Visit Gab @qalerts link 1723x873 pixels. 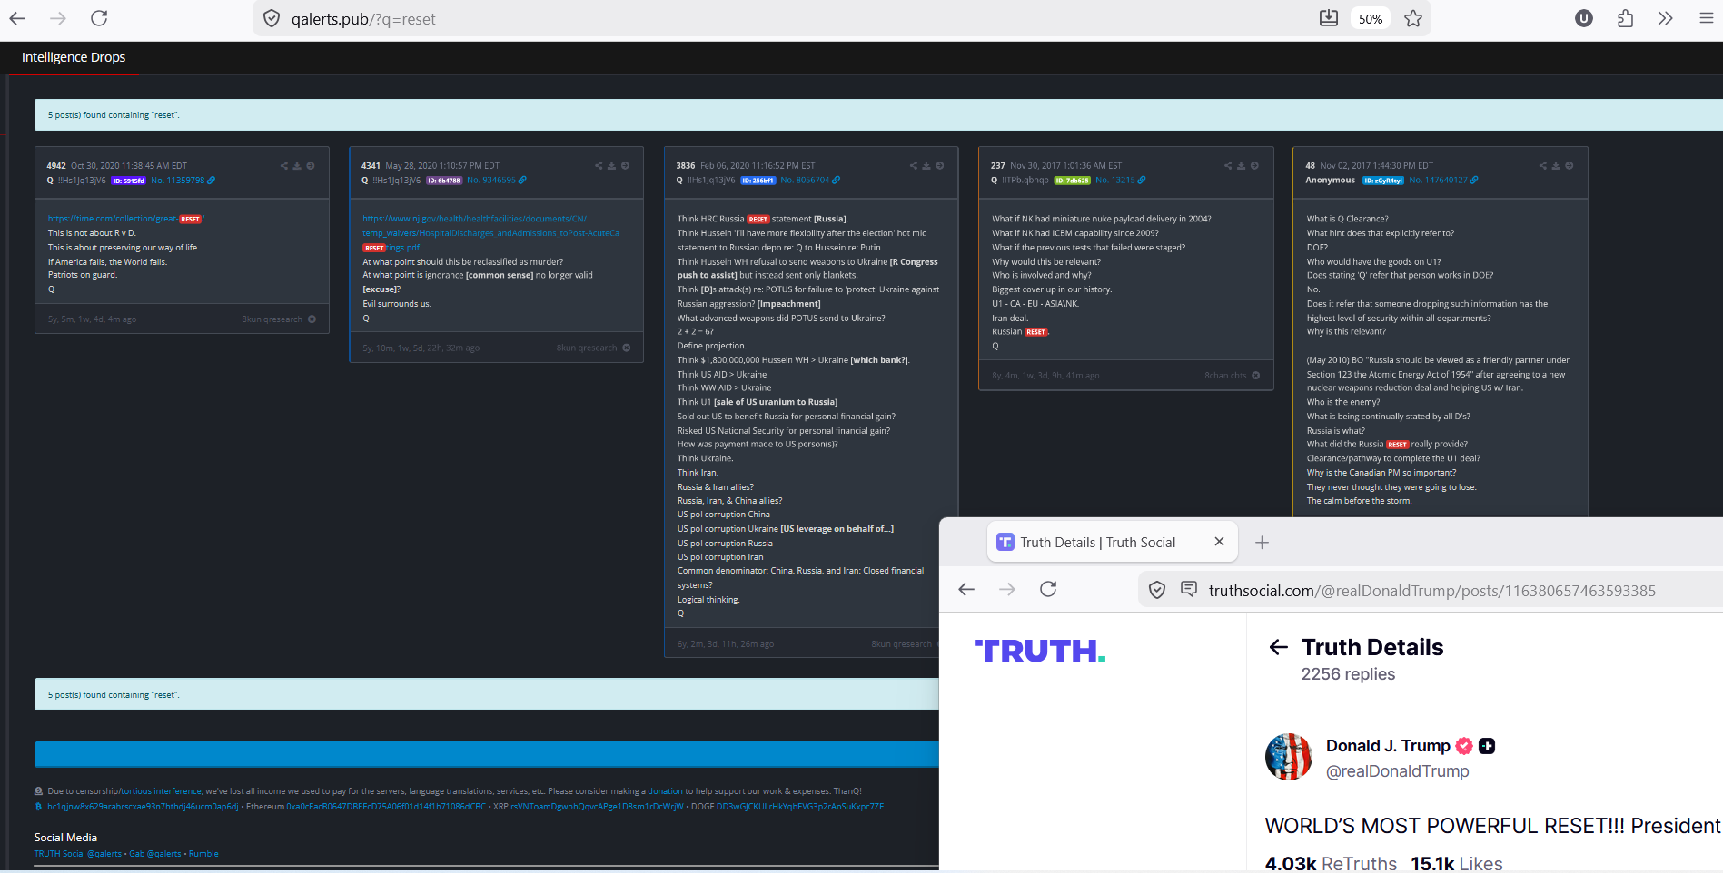coord(155,854)
